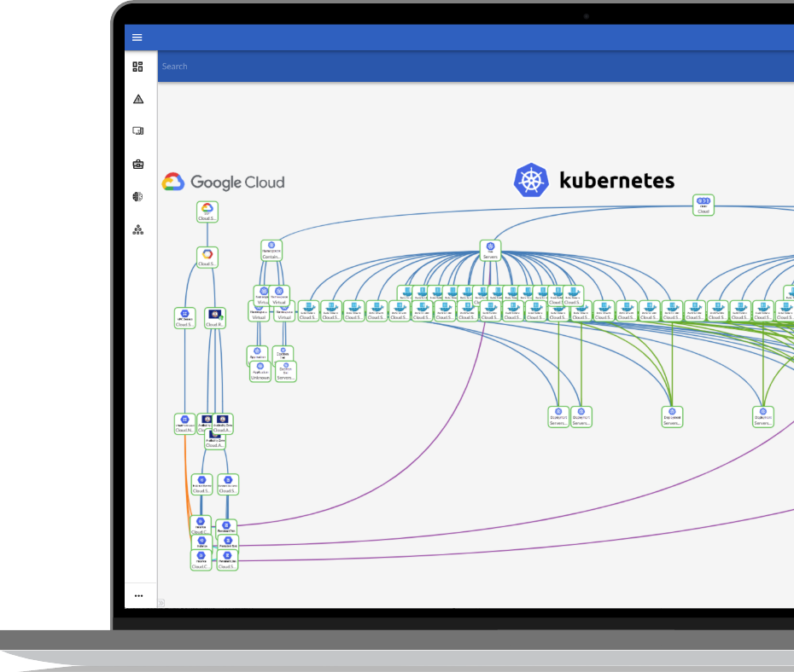This screenshot has width=794, height=672.
Task: Select the left instance group Cloud.S node
Action: (x=201, y=484)
